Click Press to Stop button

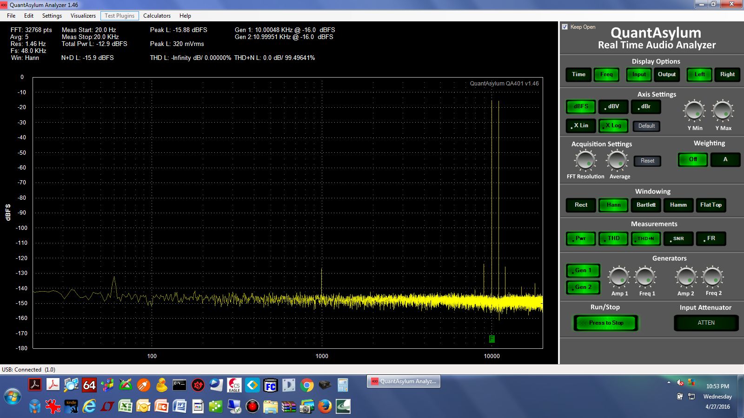pos(606,323)
